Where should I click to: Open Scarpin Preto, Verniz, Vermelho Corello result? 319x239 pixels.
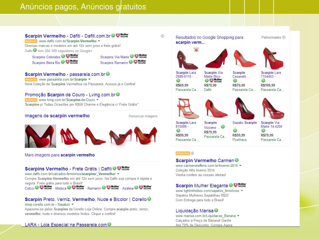click(86, 199)
